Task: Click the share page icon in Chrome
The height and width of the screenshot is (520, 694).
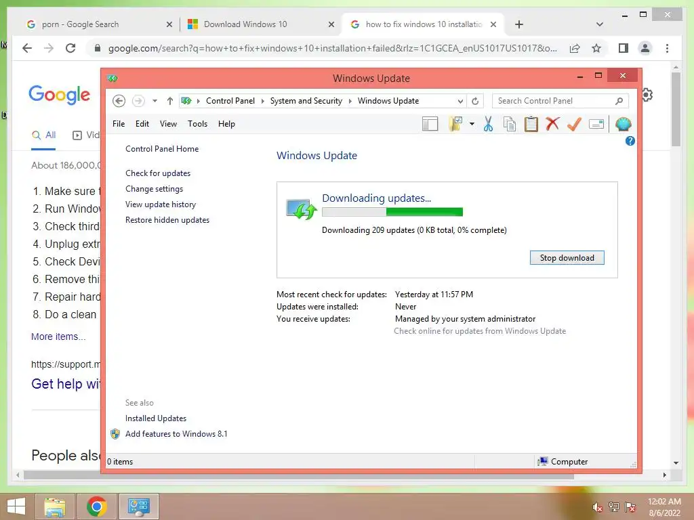Action: coord(575,48)
